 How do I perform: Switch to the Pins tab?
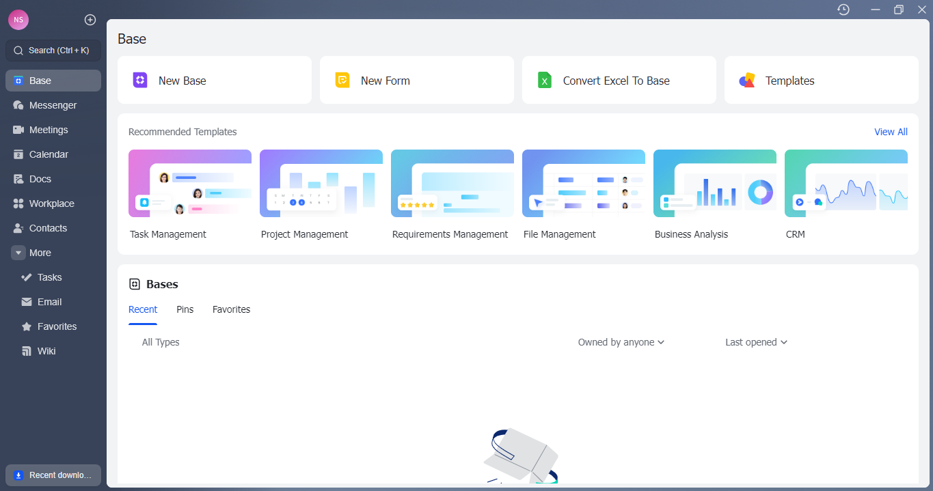185,309
